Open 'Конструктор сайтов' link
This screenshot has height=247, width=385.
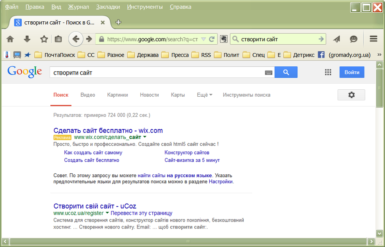tap(187, 152)
